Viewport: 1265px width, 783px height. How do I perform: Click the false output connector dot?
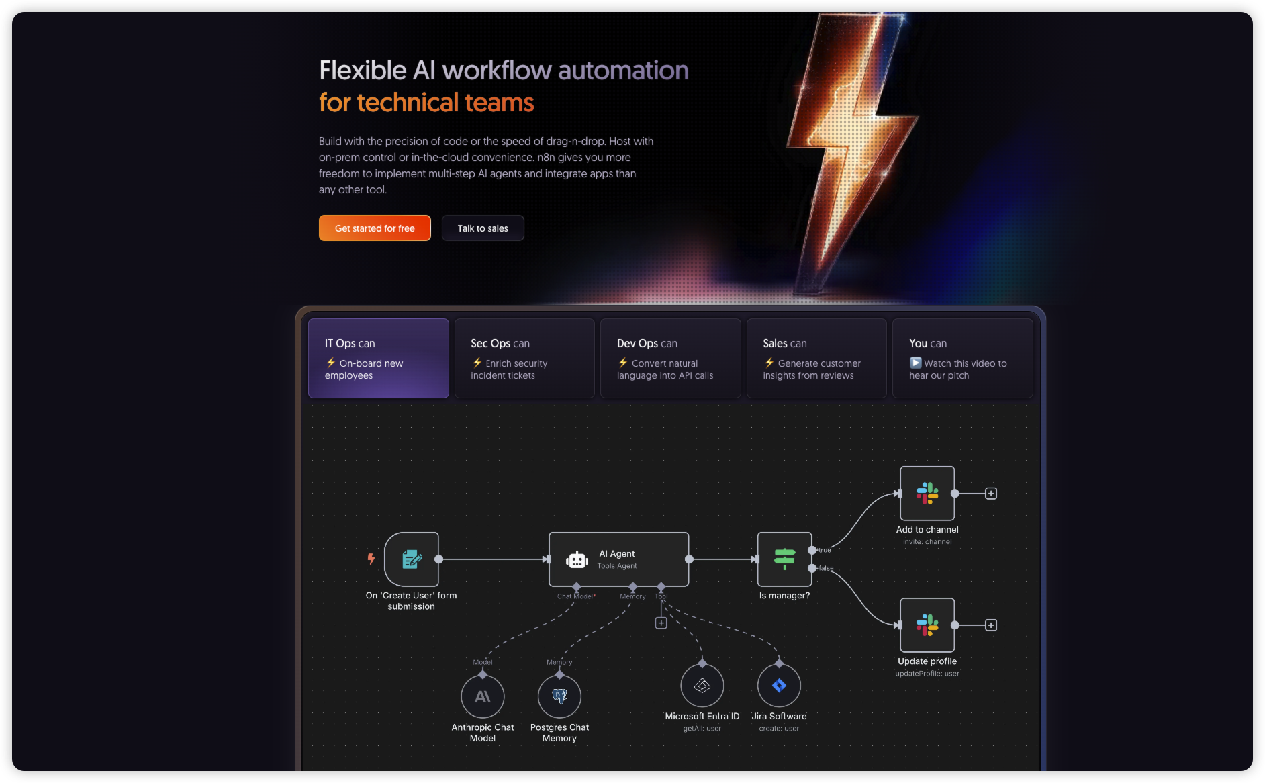pos(812,568)
